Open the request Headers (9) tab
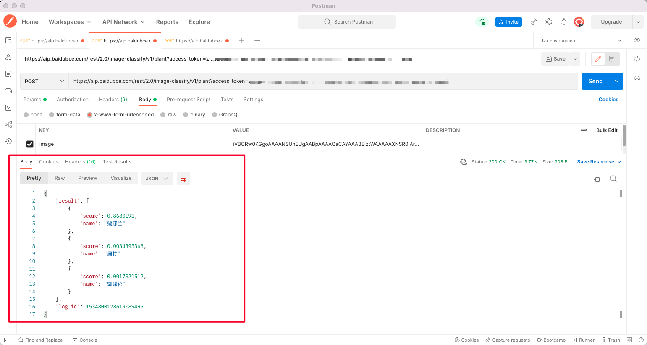The height and width of the screenshot is (345, 647). 113,100
